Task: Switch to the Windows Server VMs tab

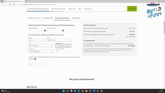Action: click(34, 18)
